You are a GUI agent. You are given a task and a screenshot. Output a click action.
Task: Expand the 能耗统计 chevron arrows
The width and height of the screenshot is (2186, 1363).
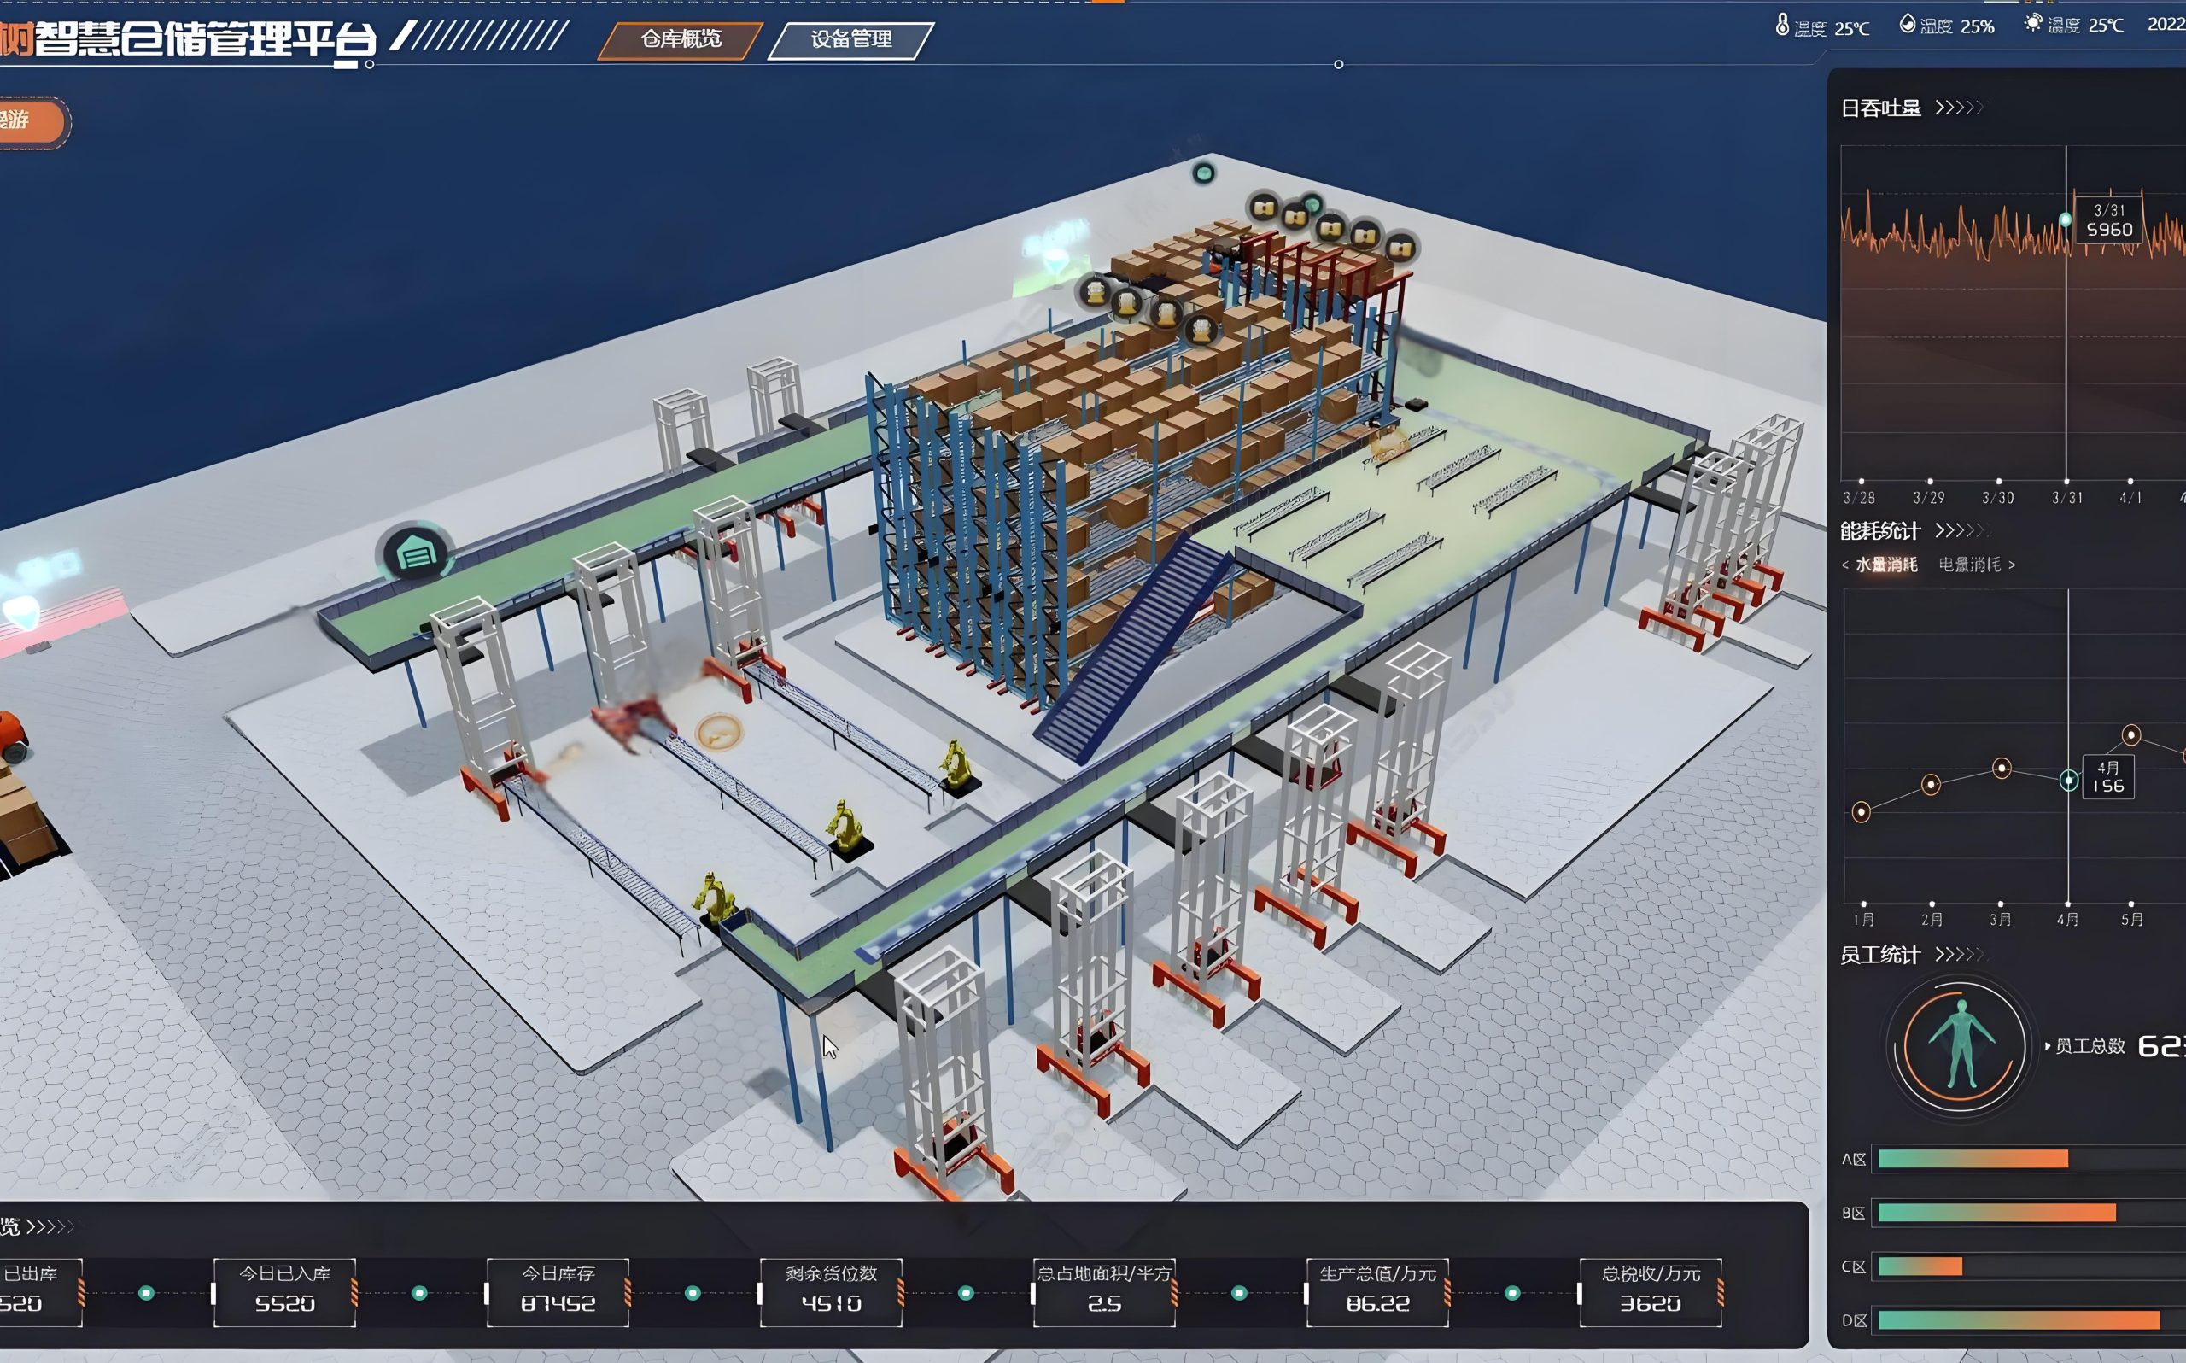coord(1959,530)
